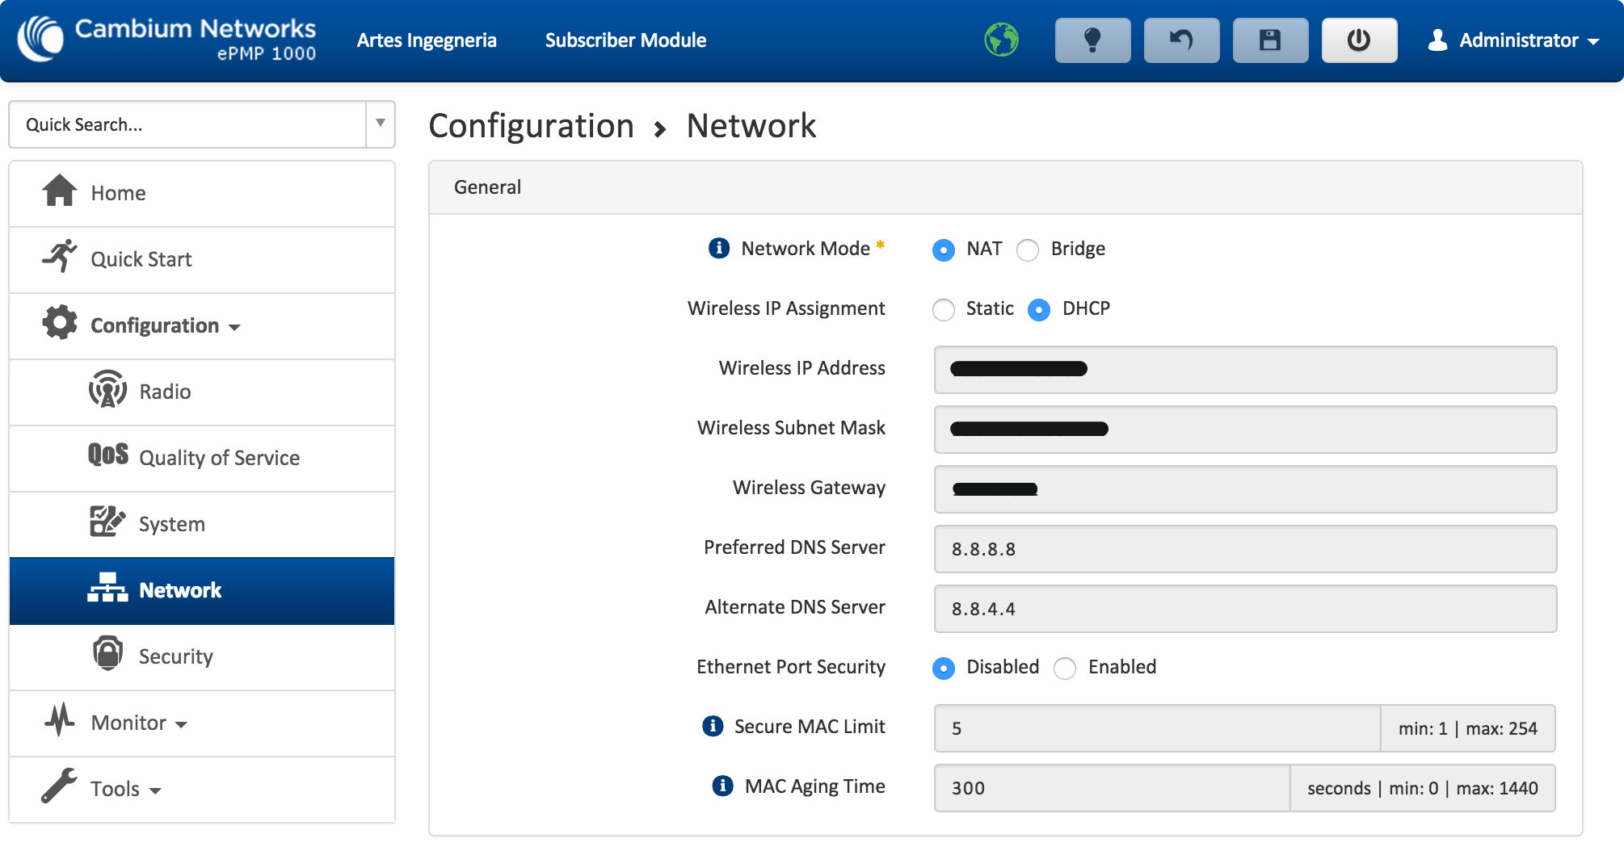Click the Secure MAC Limit field
1624x851 pixels.
(x=1157, y=728)
